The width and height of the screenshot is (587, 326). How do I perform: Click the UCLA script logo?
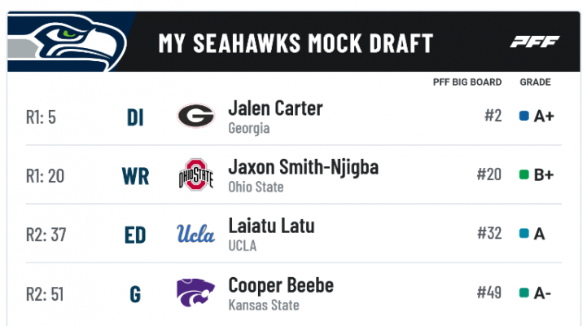coord(195,234)
